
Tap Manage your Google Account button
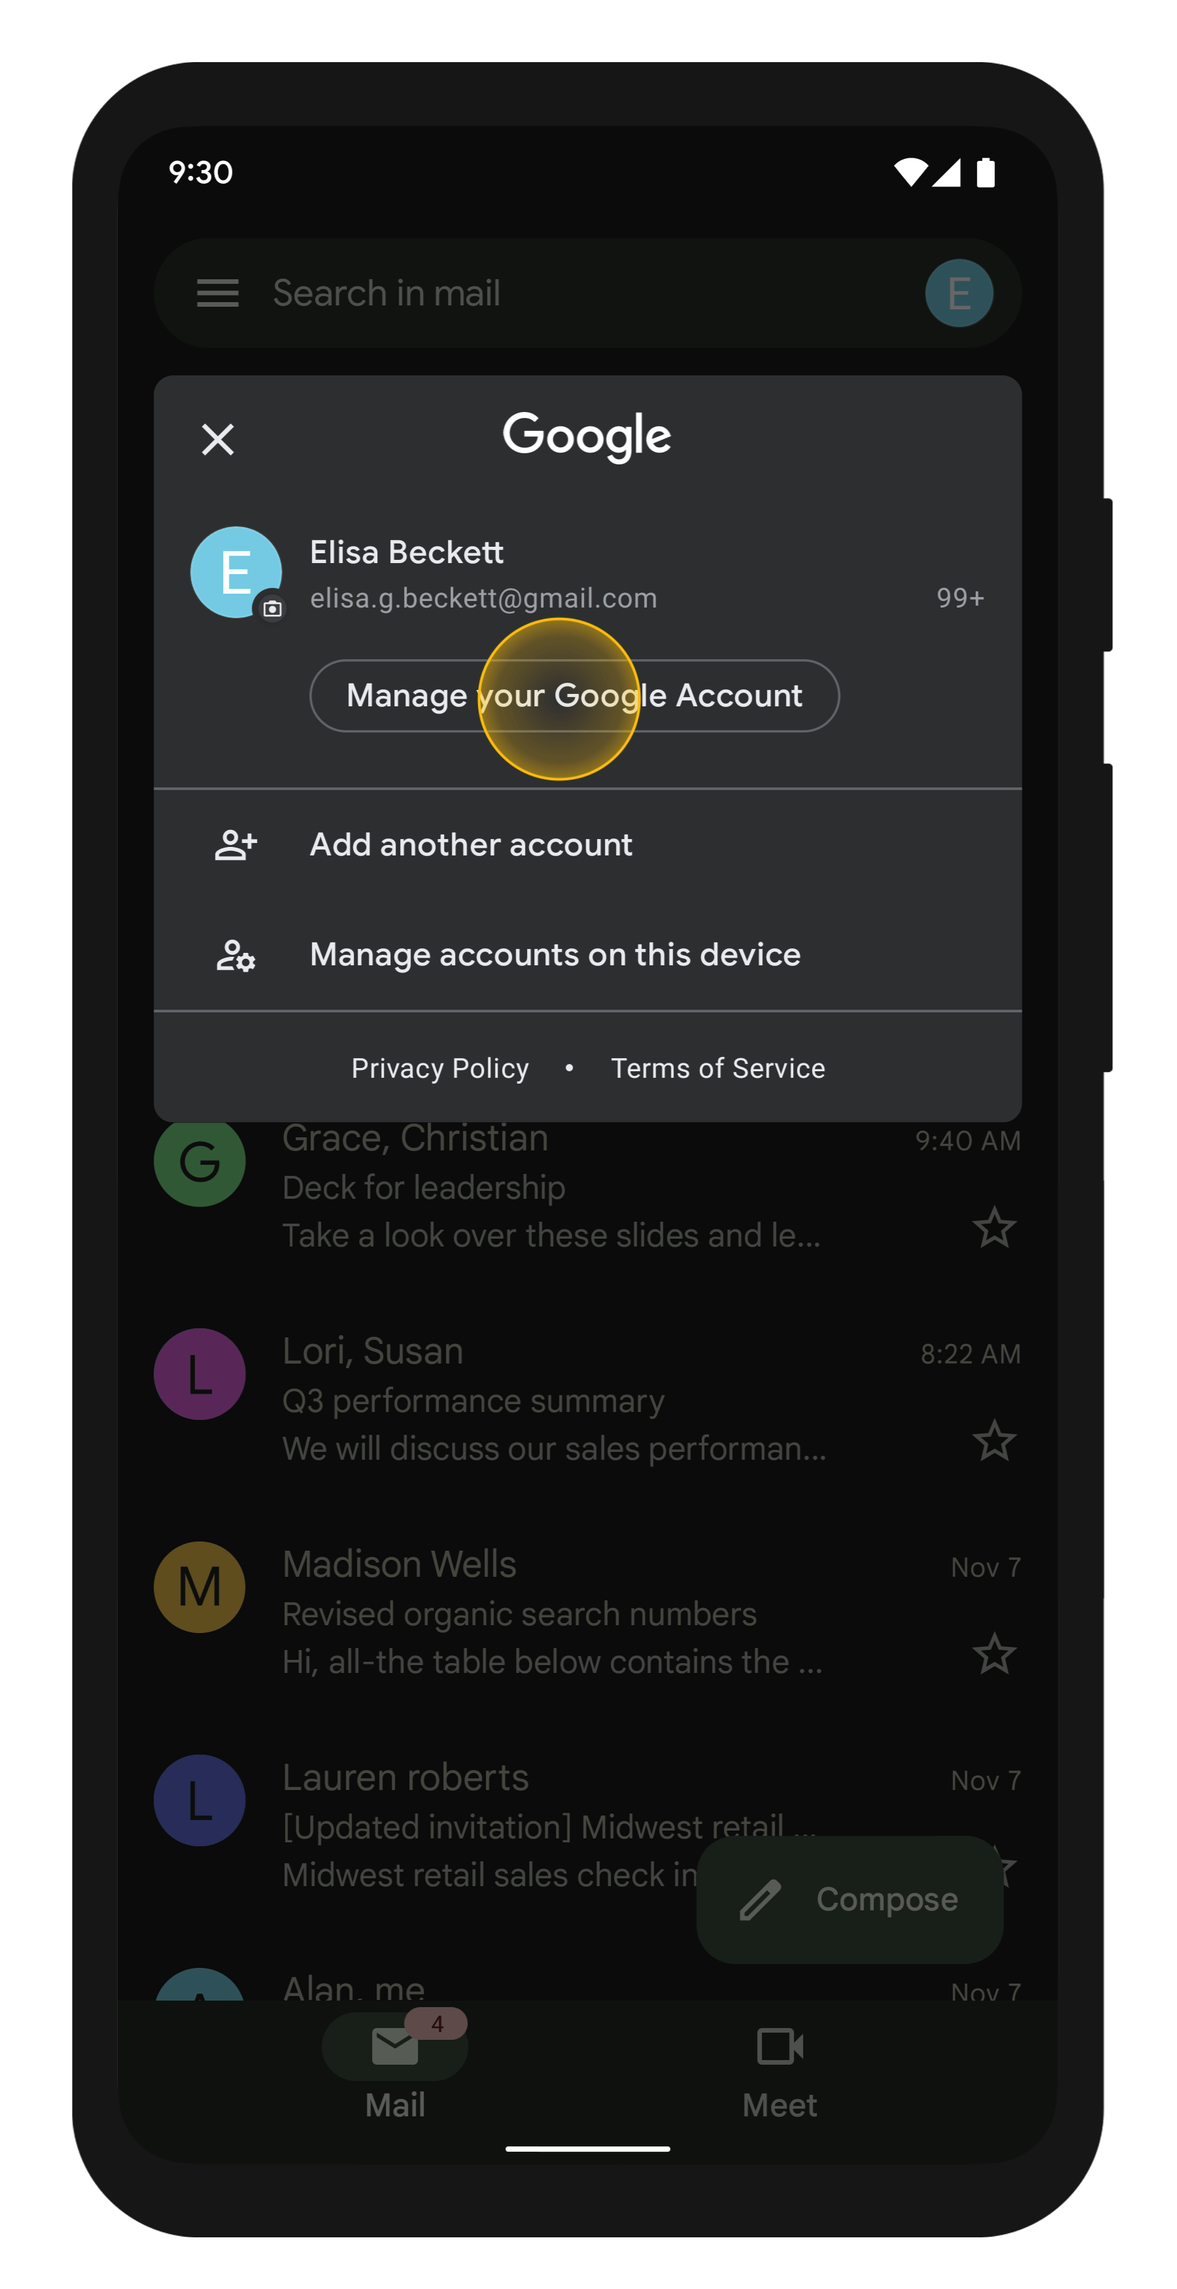click(574, 696)
